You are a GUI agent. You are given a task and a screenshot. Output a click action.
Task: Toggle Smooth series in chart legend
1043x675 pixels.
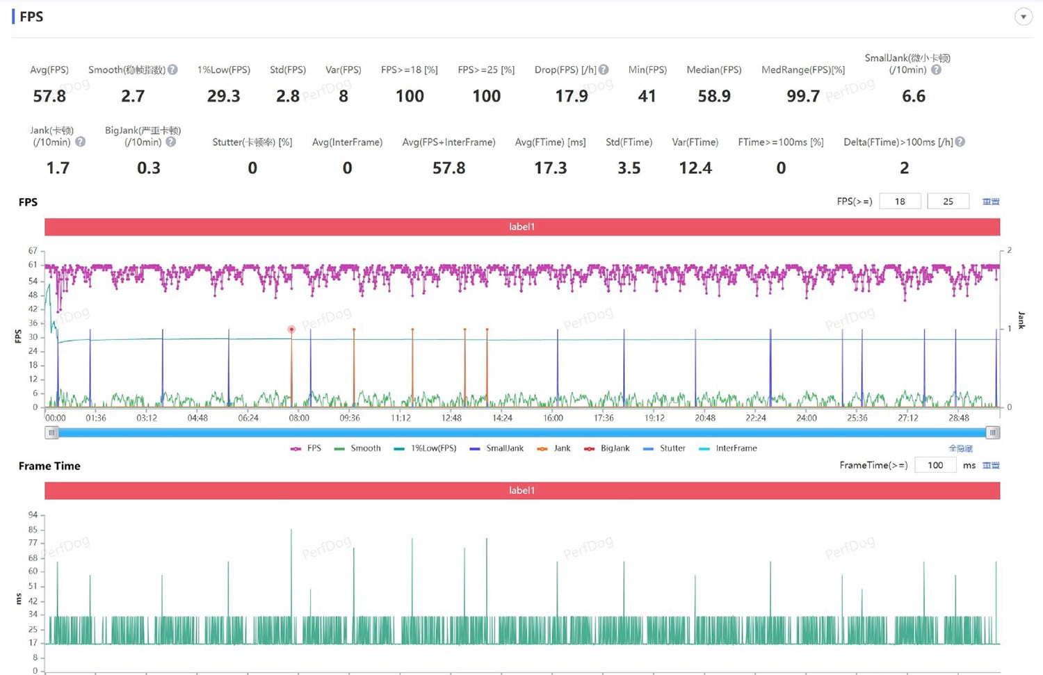click(357, 448)
